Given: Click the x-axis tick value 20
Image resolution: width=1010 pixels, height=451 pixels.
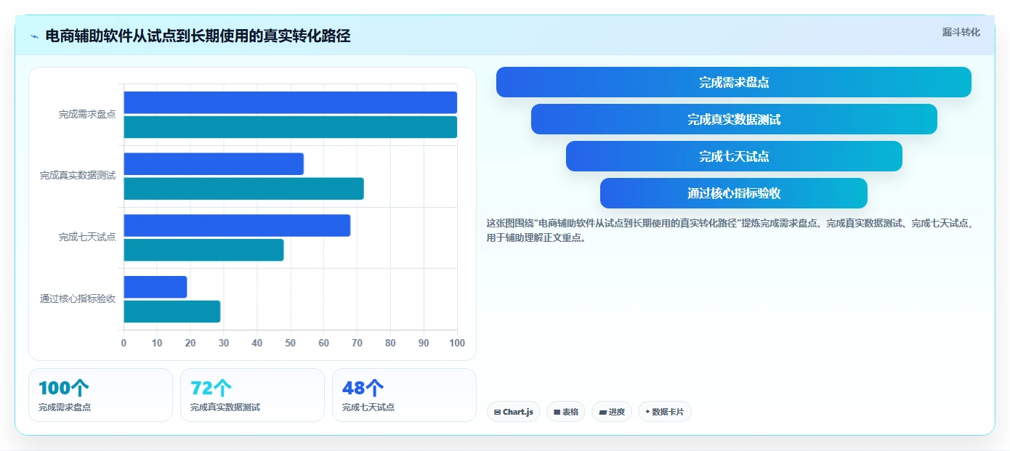Looking at the screenshot, I should (190, 343).
